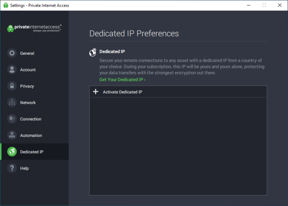Click the dedicated IP description paragraph
Screen dimensions: 288x206
(x=182, y=66)
